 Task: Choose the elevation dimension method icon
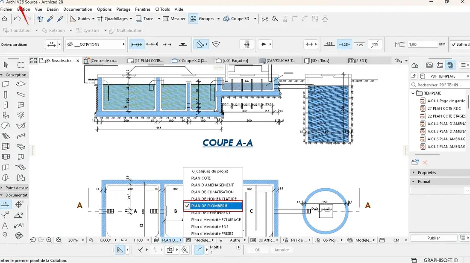coord(182,44)
